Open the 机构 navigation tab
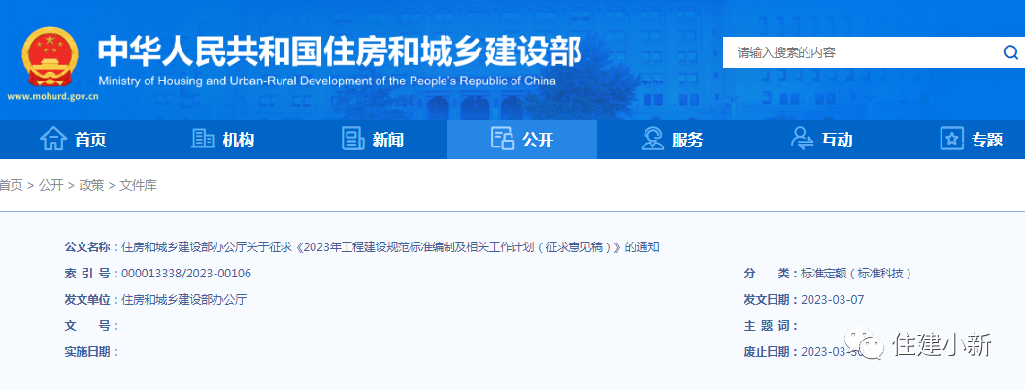 click(223, 139)
